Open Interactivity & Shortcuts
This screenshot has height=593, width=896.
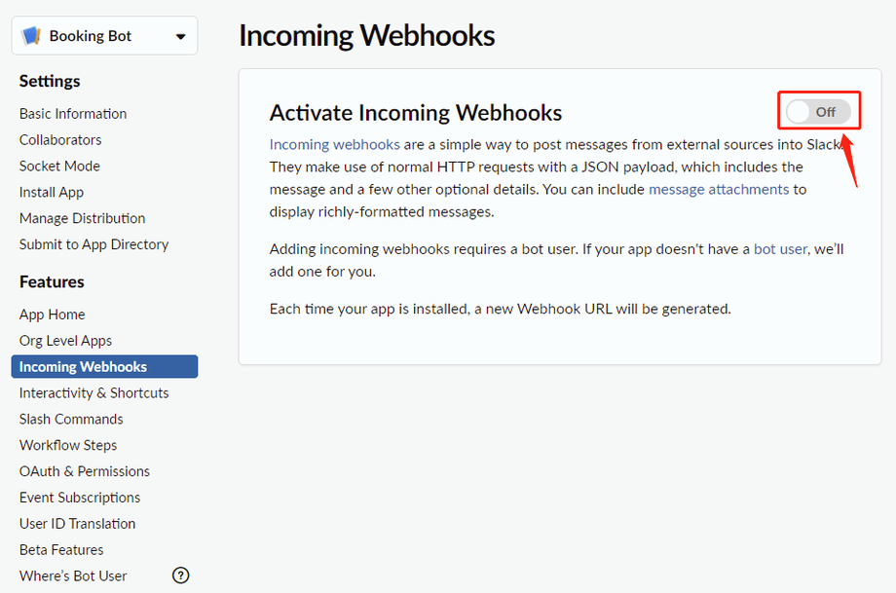(93, 393)
